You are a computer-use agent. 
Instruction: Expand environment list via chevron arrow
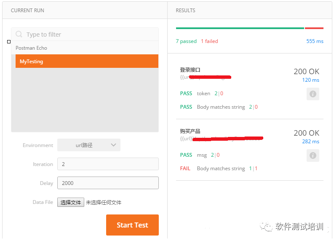click(114, 145)
